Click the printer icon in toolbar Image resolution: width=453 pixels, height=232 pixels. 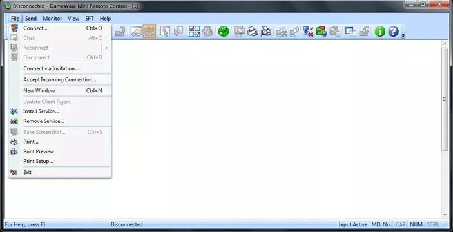[253, 31]
